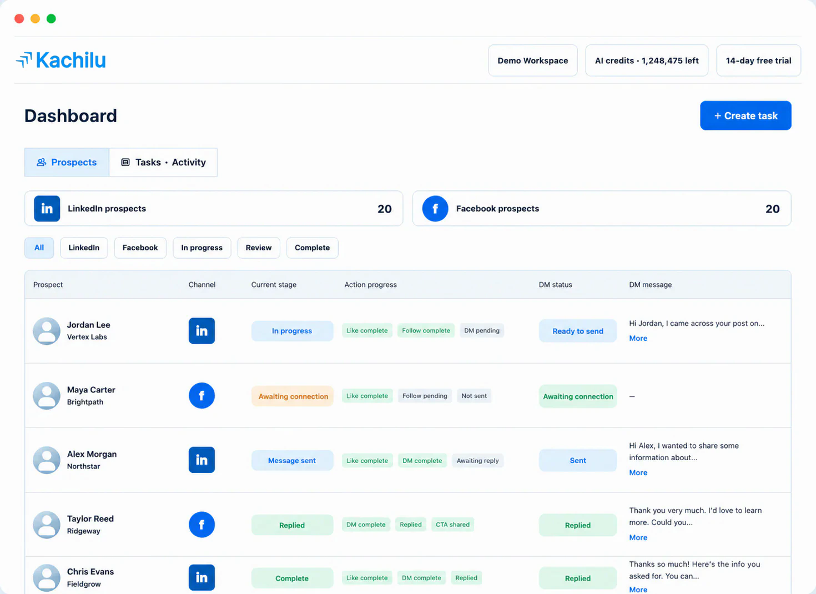Click Maya Carter's Facebook channel icon

[202, 396]
